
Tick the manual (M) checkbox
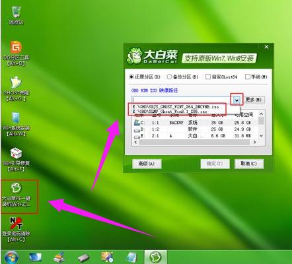point(248,77)
